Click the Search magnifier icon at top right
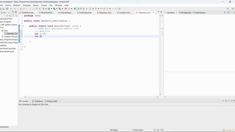This screenshot has width=235, height=132. point(228,9)
